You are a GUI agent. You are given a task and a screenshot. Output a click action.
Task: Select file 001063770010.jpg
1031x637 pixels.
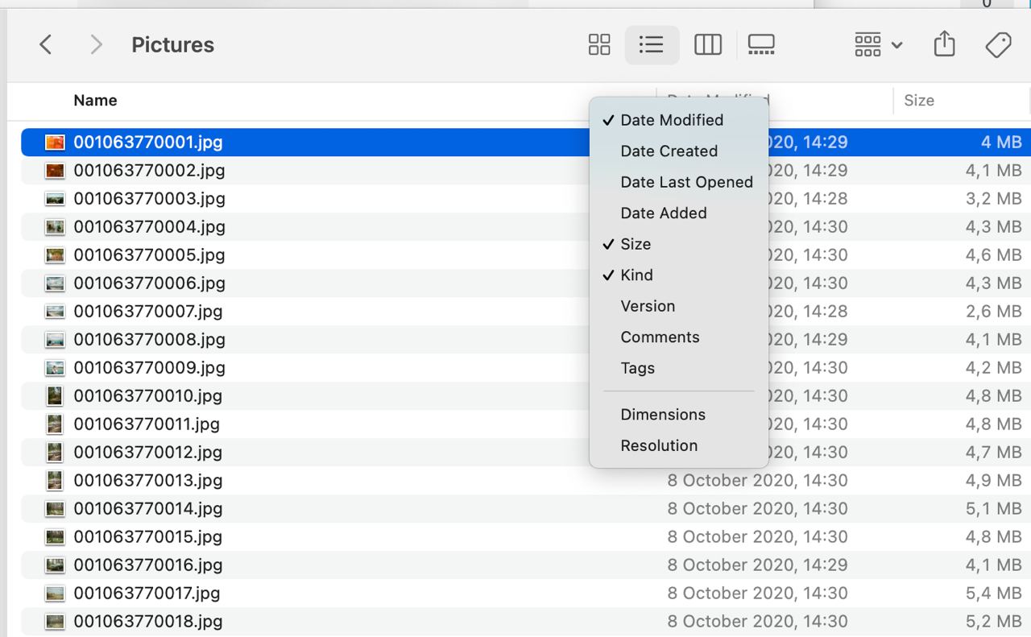[x=147, y=396]
